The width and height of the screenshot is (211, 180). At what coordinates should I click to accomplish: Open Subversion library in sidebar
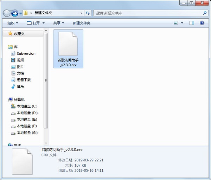(26, 53)
